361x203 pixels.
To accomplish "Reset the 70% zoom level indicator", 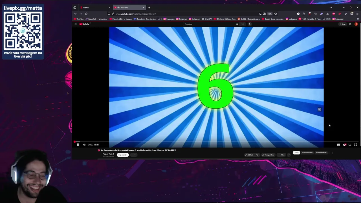I will 270,14.
